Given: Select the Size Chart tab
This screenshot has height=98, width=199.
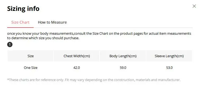Looking at the screenshot, I should pyautogui.click(x=20, y=22).
